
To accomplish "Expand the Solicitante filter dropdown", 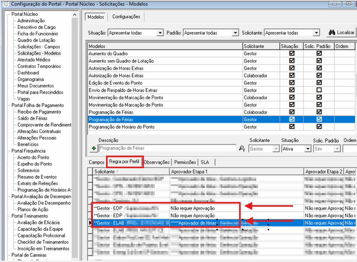I will tap(316, 33).
